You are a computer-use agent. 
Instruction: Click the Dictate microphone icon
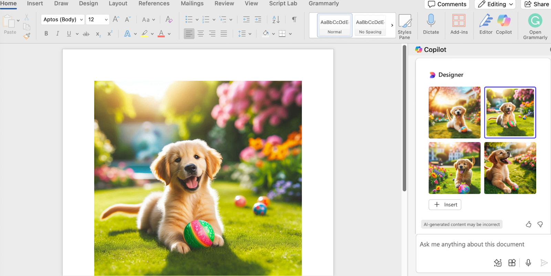(431, 21)
